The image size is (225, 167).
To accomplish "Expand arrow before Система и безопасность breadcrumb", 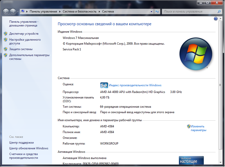I will click(60, 12).
